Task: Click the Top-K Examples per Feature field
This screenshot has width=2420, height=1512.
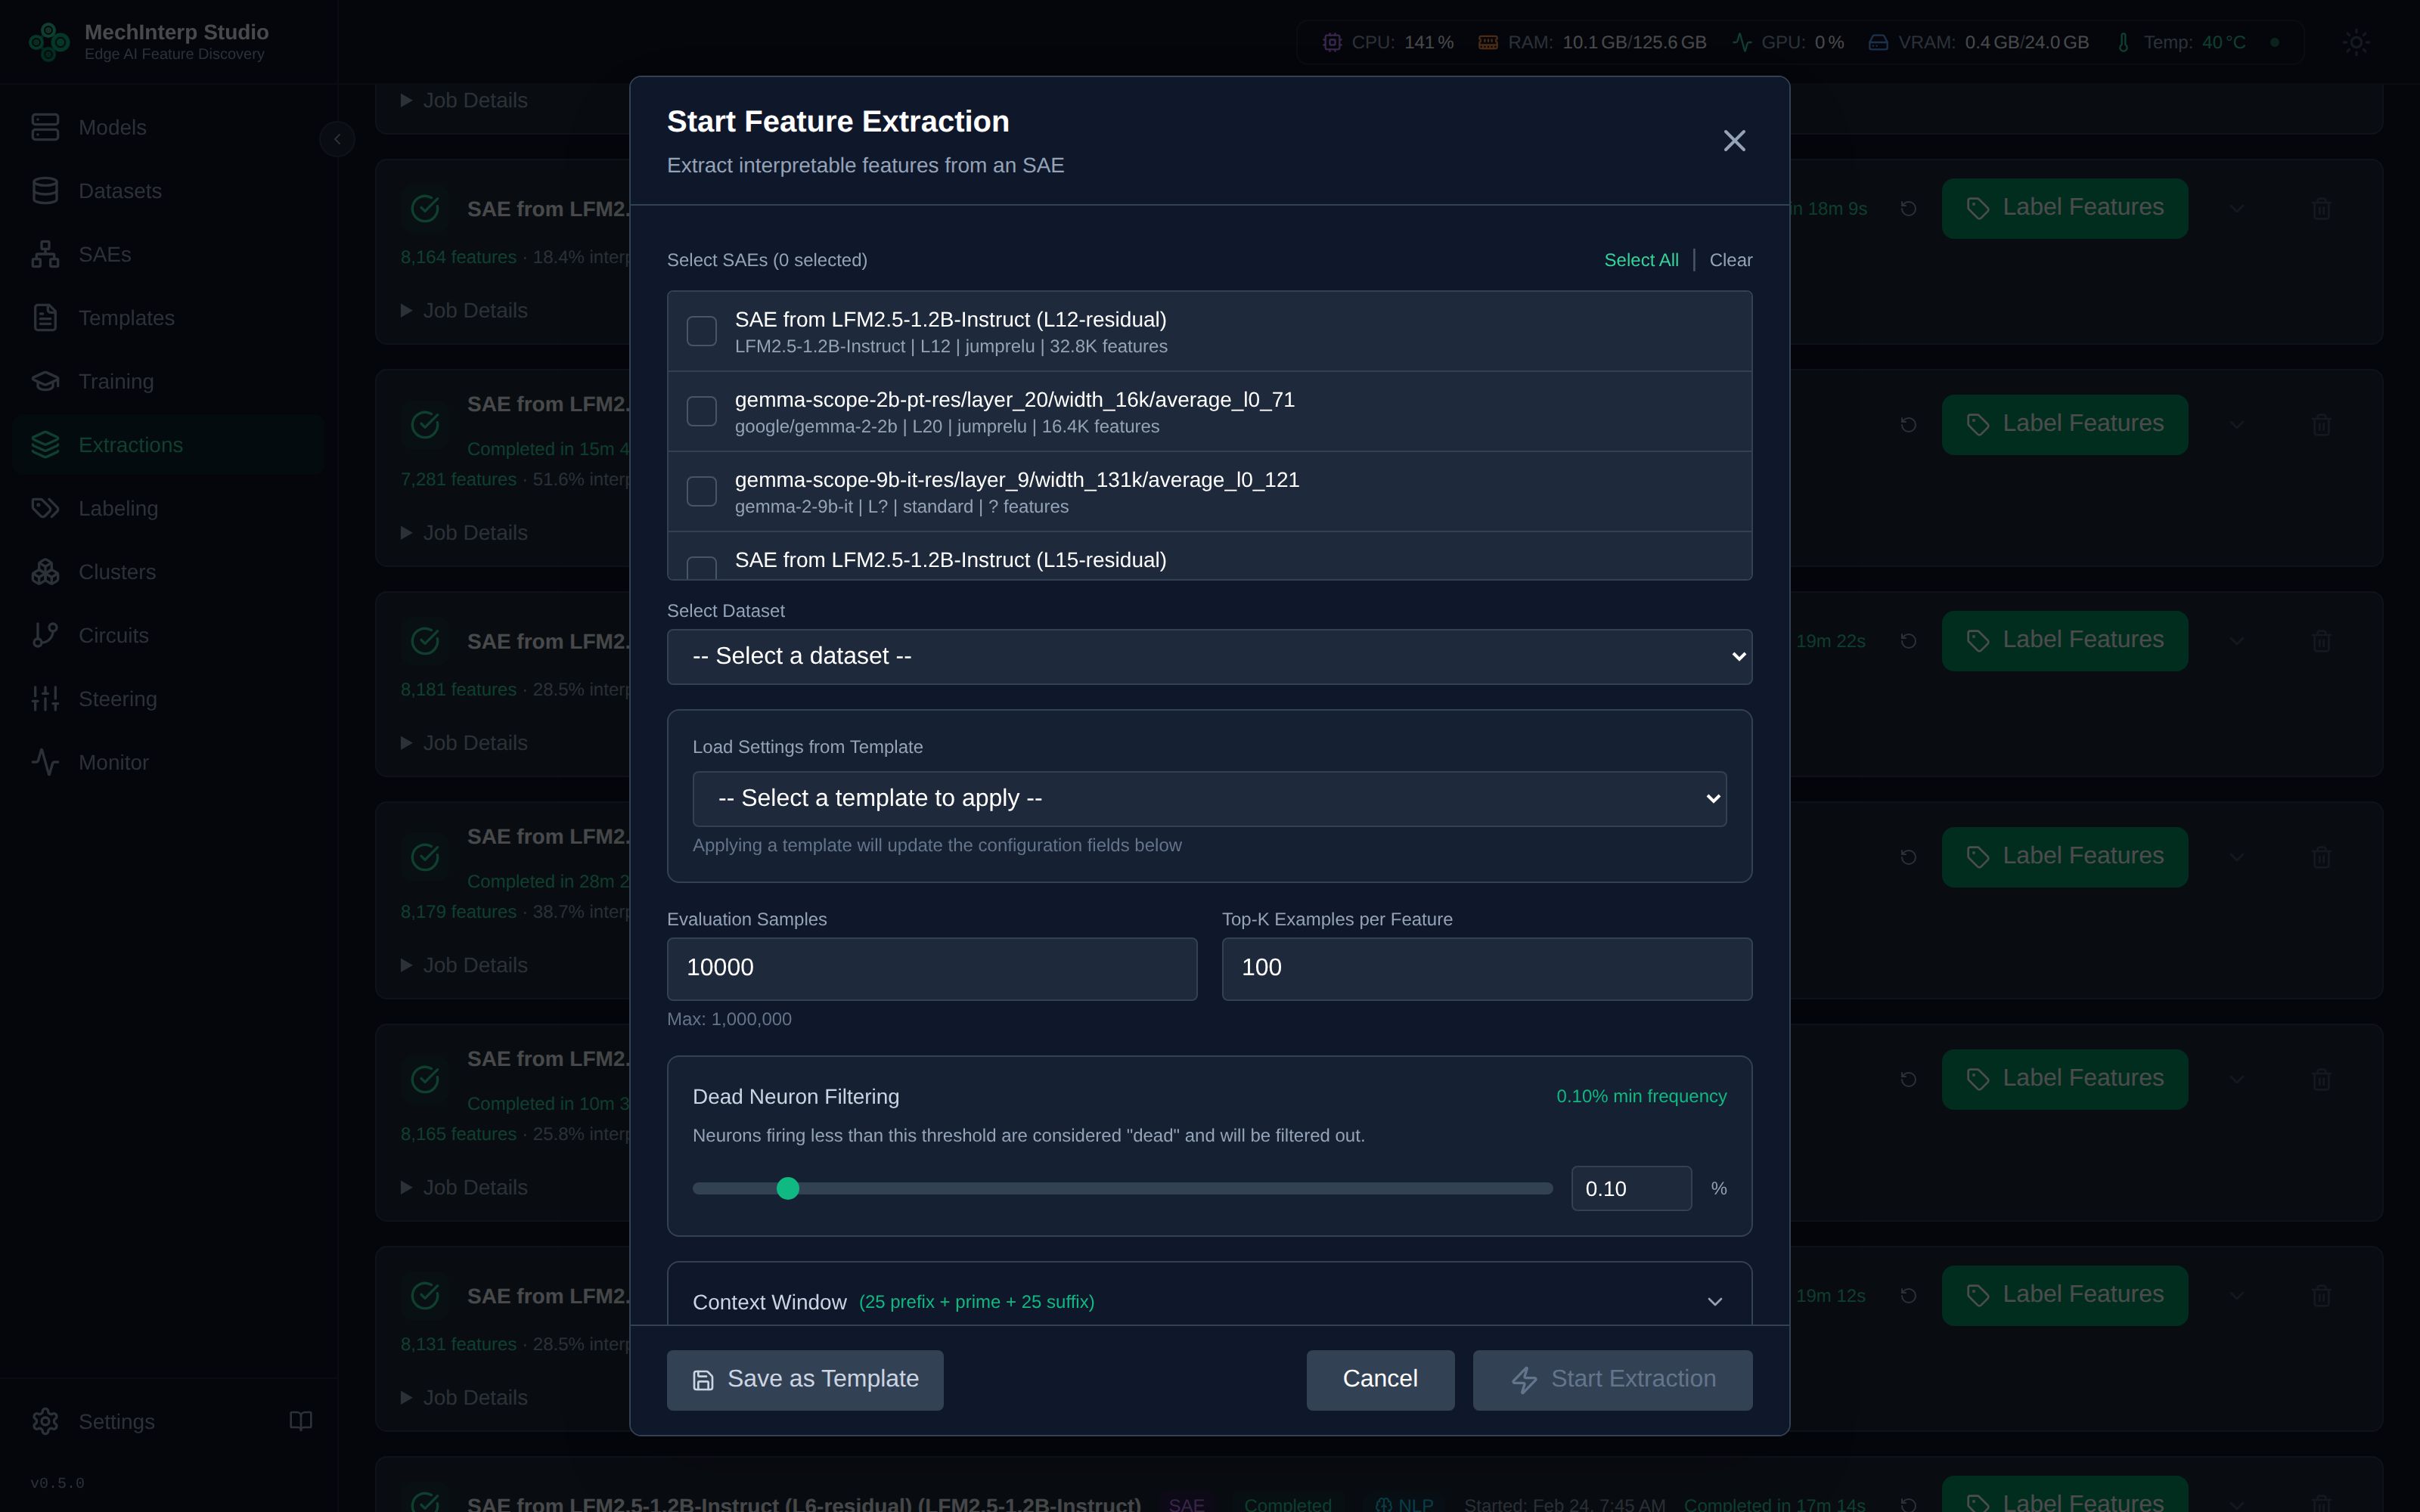Action: click(1486, 968)
